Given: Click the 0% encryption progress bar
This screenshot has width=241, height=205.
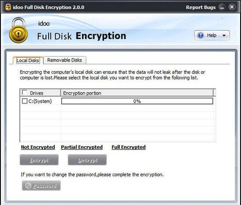Looking at the screenshot, I should [137, 101].
